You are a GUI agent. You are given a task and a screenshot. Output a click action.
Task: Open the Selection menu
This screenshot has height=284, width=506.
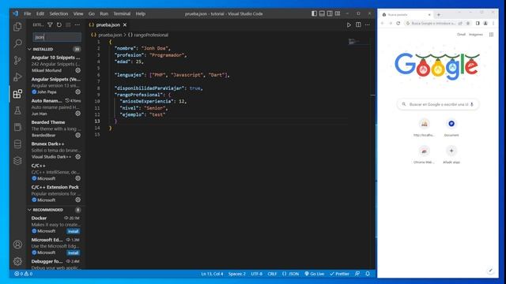click(x=59, y=13)
